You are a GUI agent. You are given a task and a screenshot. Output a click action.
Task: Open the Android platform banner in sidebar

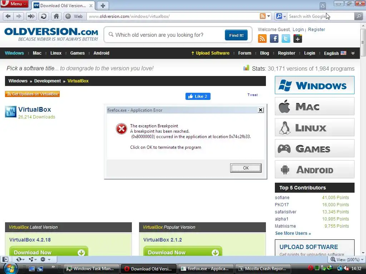(315, 169)
